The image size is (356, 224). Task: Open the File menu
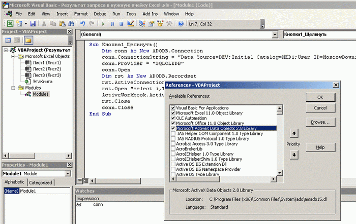pyautogui.click(x=18, y=14)
